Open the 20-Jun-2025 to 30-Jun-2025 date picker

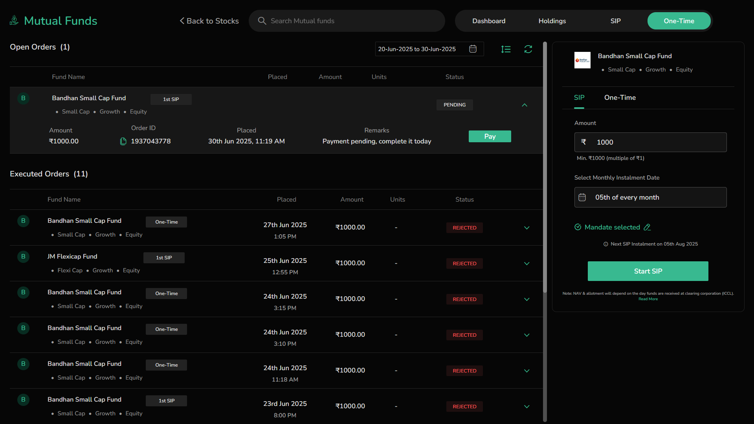point(429,49)
